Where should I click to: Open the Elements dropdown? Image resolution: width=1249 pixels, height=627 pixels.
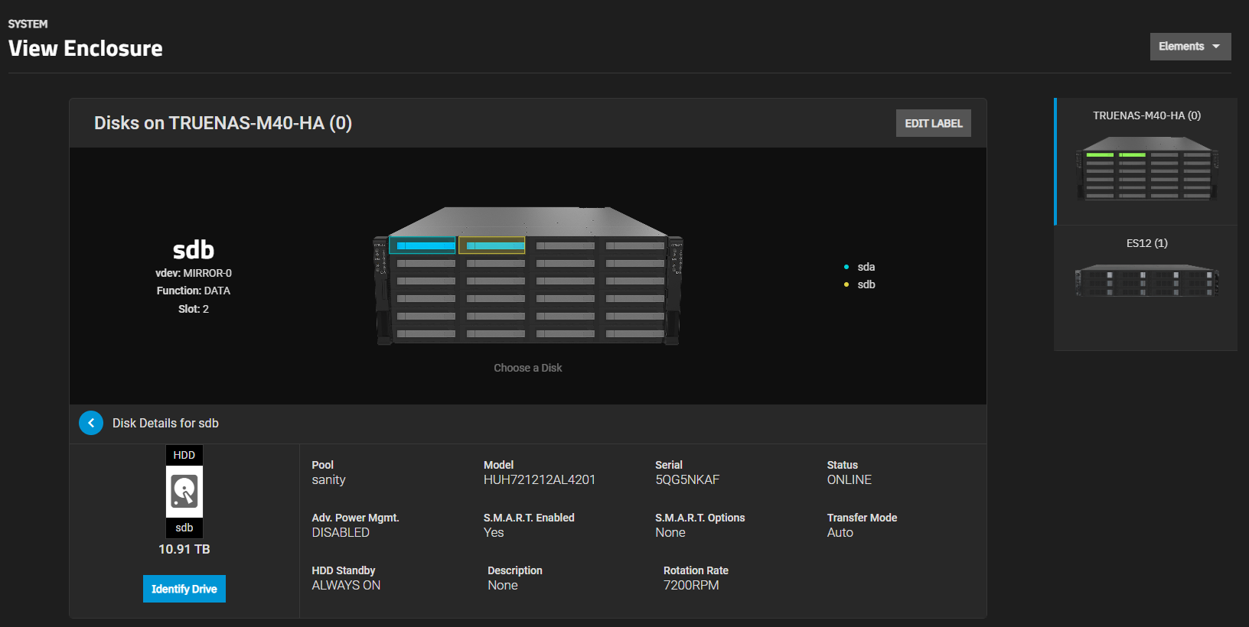pyautogui.click(x=1190, y=47)
